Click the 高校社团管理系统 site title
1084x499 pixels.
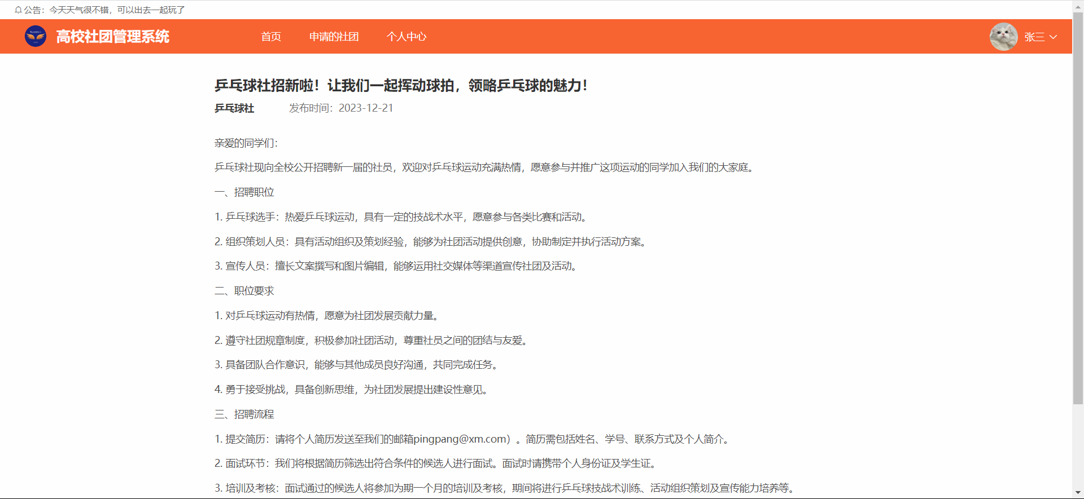(x=113, y=37)
